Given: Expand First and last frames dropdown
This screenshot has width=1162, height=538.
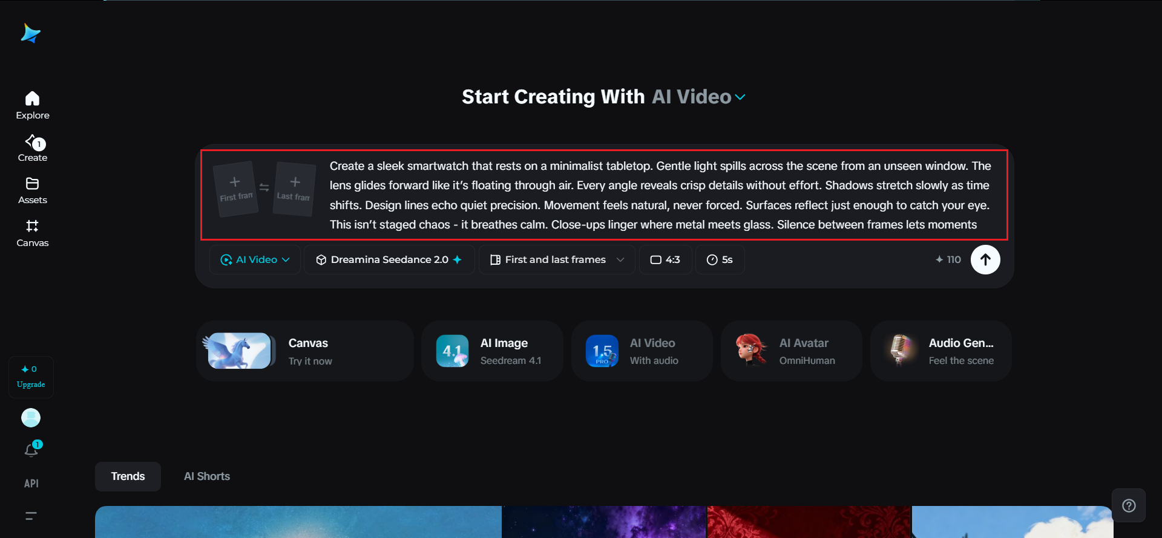Looking at the screenshot, I should [x=557, y=260].
